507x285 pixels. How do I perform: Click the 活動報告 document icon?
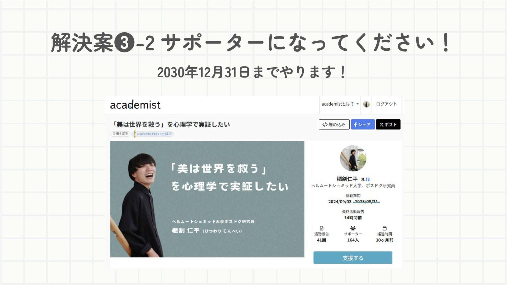[x=321, y=228]
